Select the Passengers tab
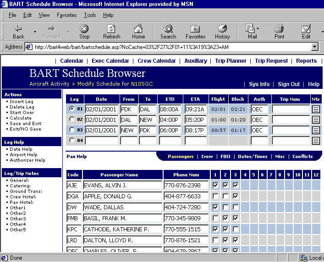Viewport: 324px width, 262px height. (x=181, y=157)
